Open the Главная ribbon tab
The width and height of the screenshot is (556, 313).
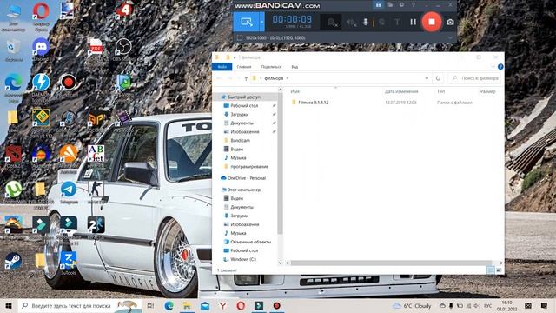244,67
